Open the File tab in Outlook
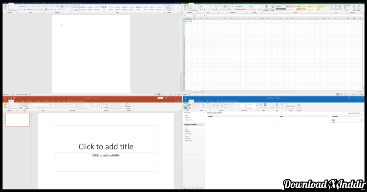The width and height of the screenshot is (367, 192). pyautogui.click(x=186, y=101)
